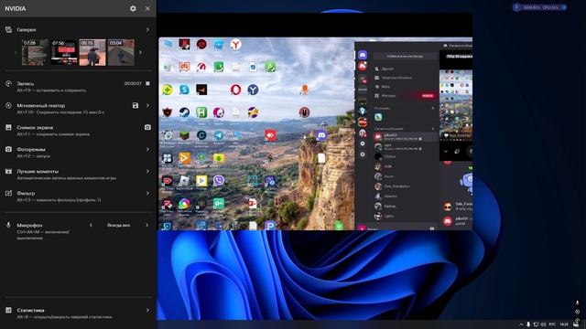586x329 pixels.
Task: Click the taskbar microphone tray icon
Action: coord(528,324)
